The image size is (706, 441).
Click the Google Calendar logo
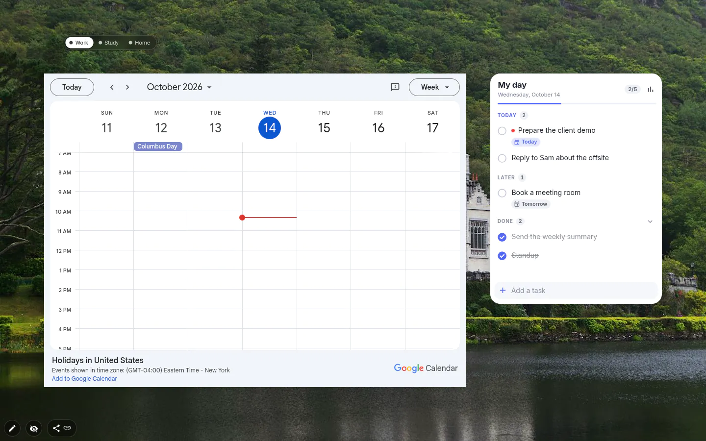426,368
